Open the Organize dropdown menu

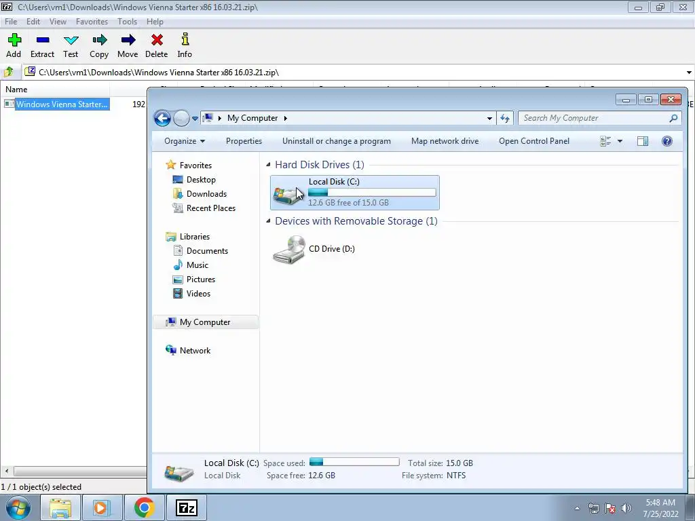pyautogui.click(x=185, y=141)
